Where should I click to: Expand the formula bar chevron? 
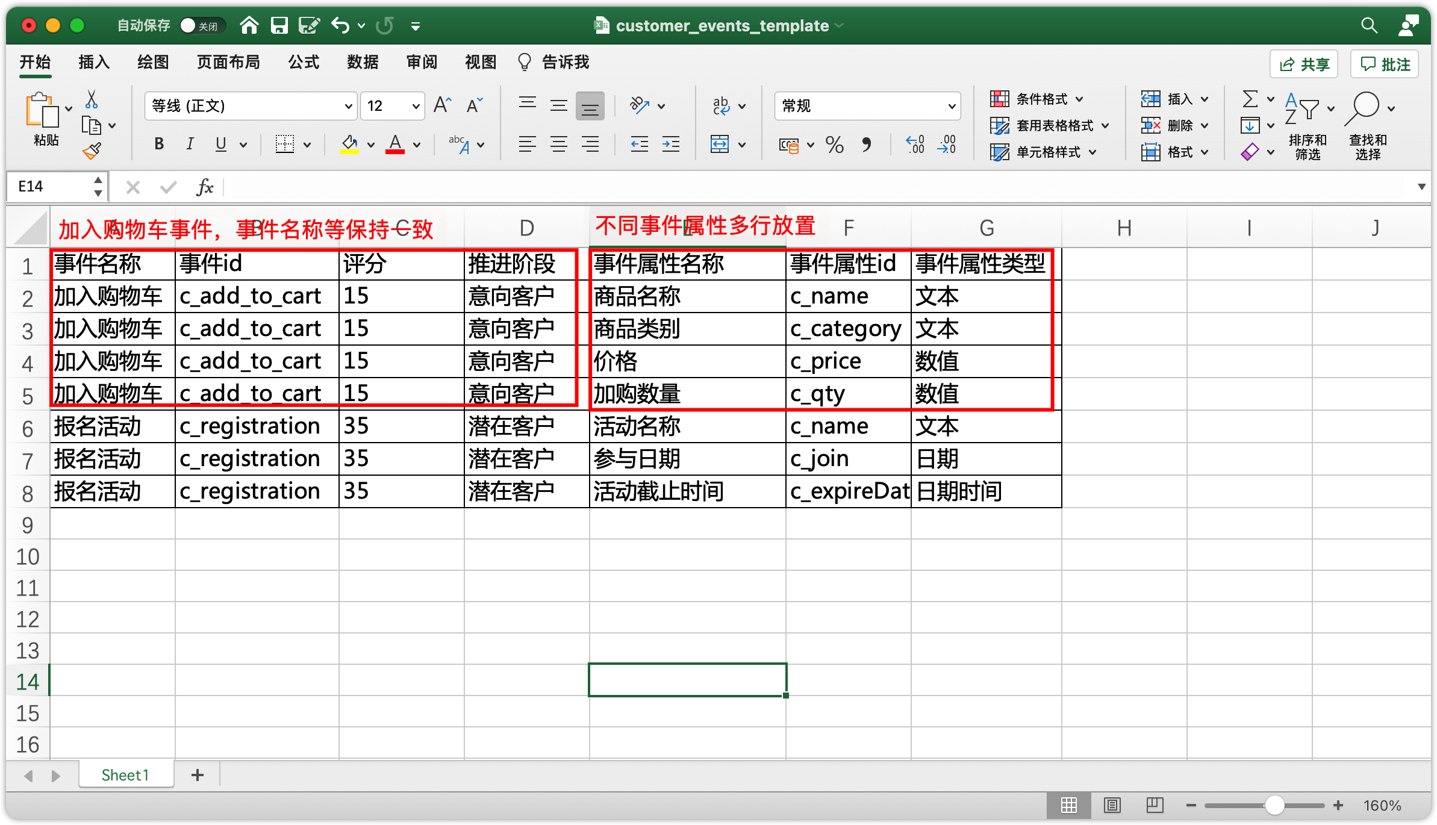[1421, 187]
